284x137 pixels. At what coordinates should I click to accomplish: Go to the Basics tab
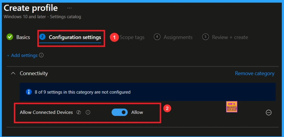(x=23, y=37)
